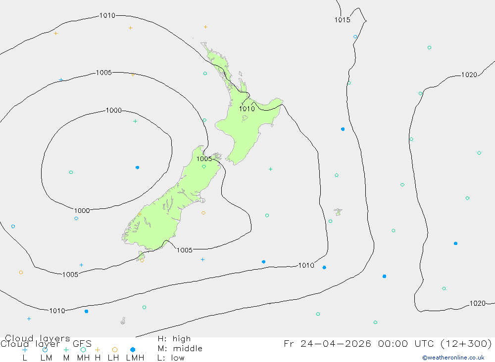
Task: Click the LMH legend label text
Action: [x=135, y=358]
